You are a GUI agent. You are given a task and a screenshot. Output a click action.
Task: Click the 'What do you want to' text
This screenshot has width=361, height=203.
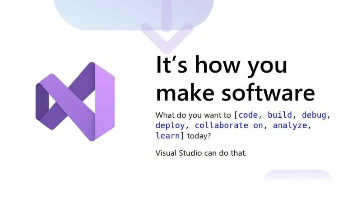tap(193, 115)
